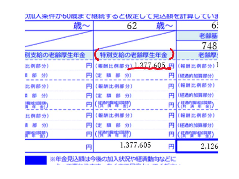Select the 円 mark in the bottom-left total cell
The height and width of the screenshot is (179, 239).
click(x=89, y=146)
